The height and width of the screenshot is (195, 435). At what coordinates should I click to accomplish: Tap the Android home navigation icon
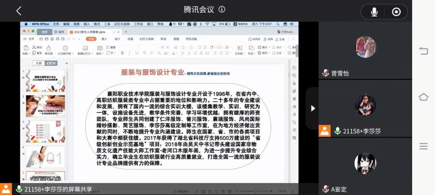coord(423,97)
